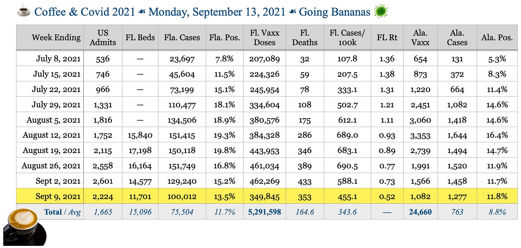Click the FL Beds column header

(x=140, y=37)
